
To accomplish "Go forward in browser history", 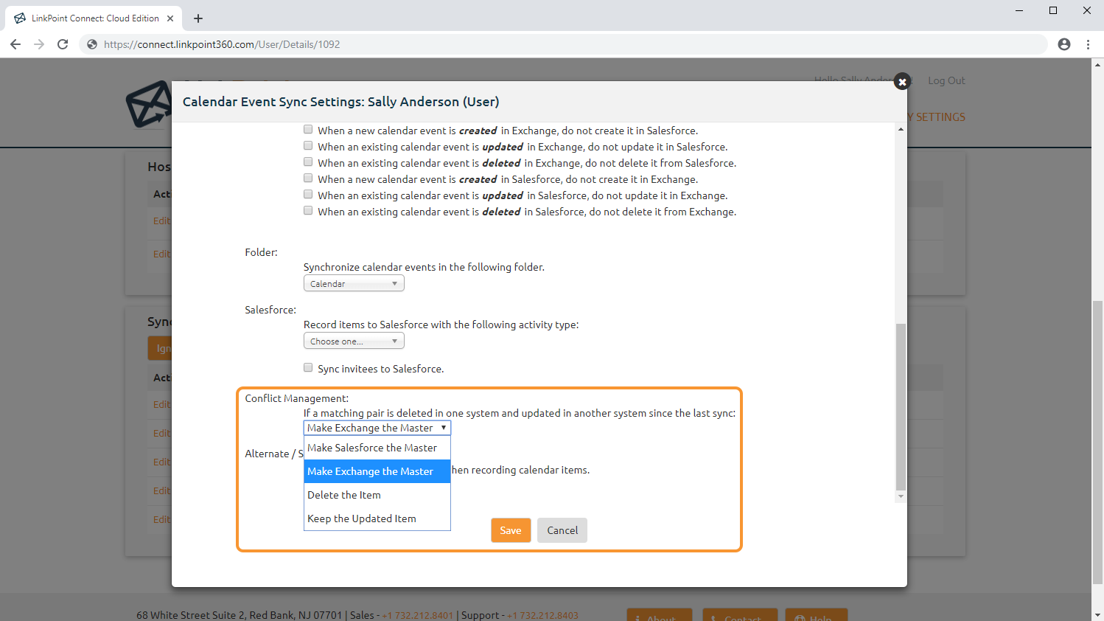I will tap(39, 44).
